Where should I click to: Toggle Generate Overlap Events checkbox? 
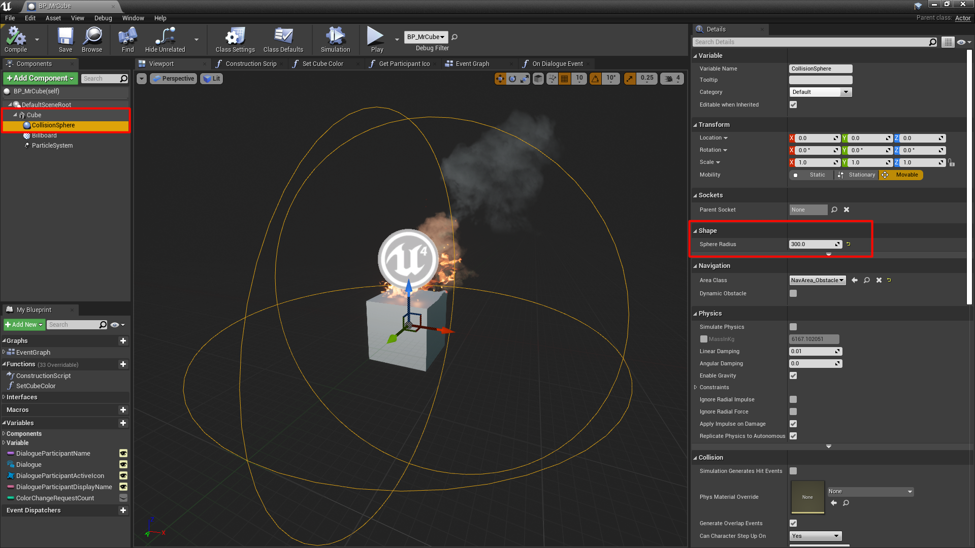pos(793,523)
